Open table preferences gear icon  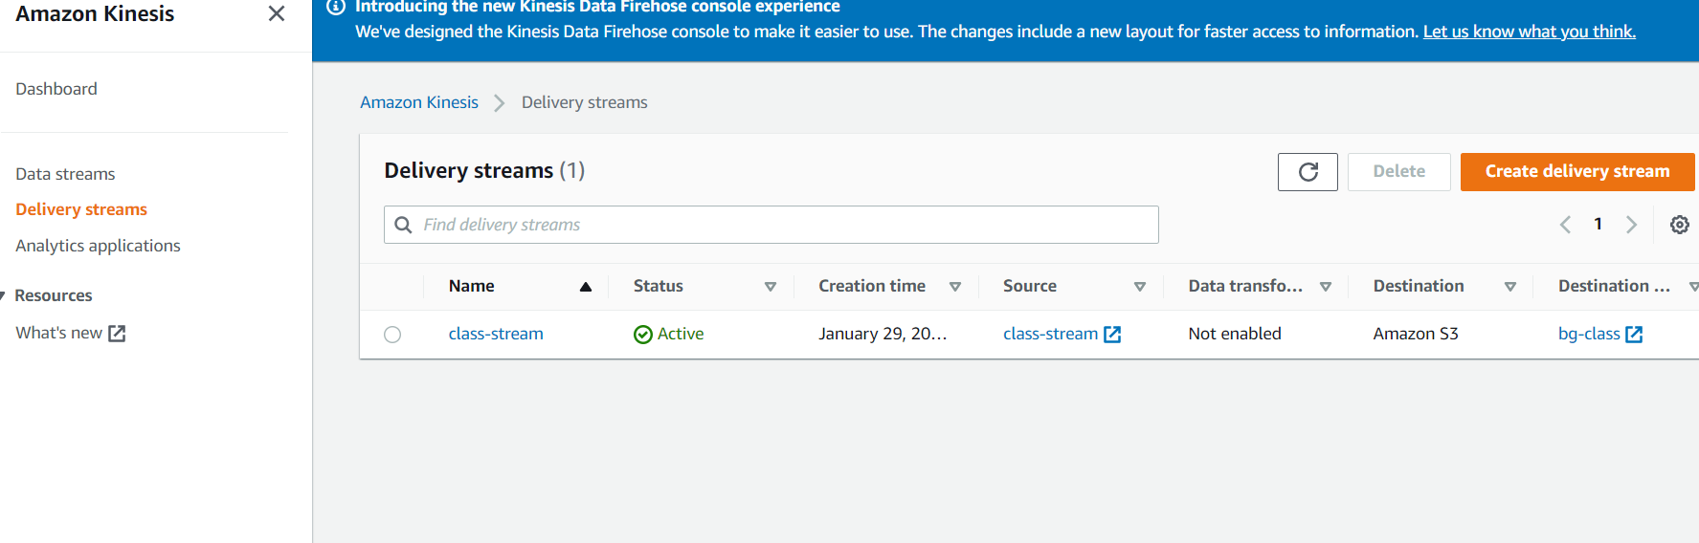pos(1679,225)
